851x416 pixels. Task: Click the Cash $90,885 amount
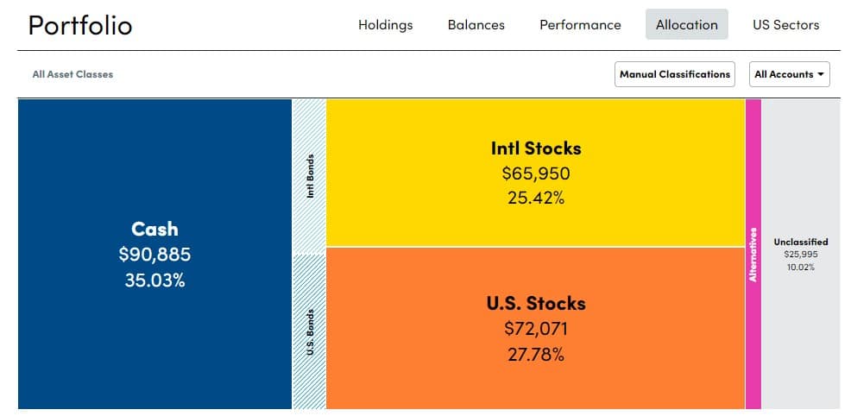154,255
